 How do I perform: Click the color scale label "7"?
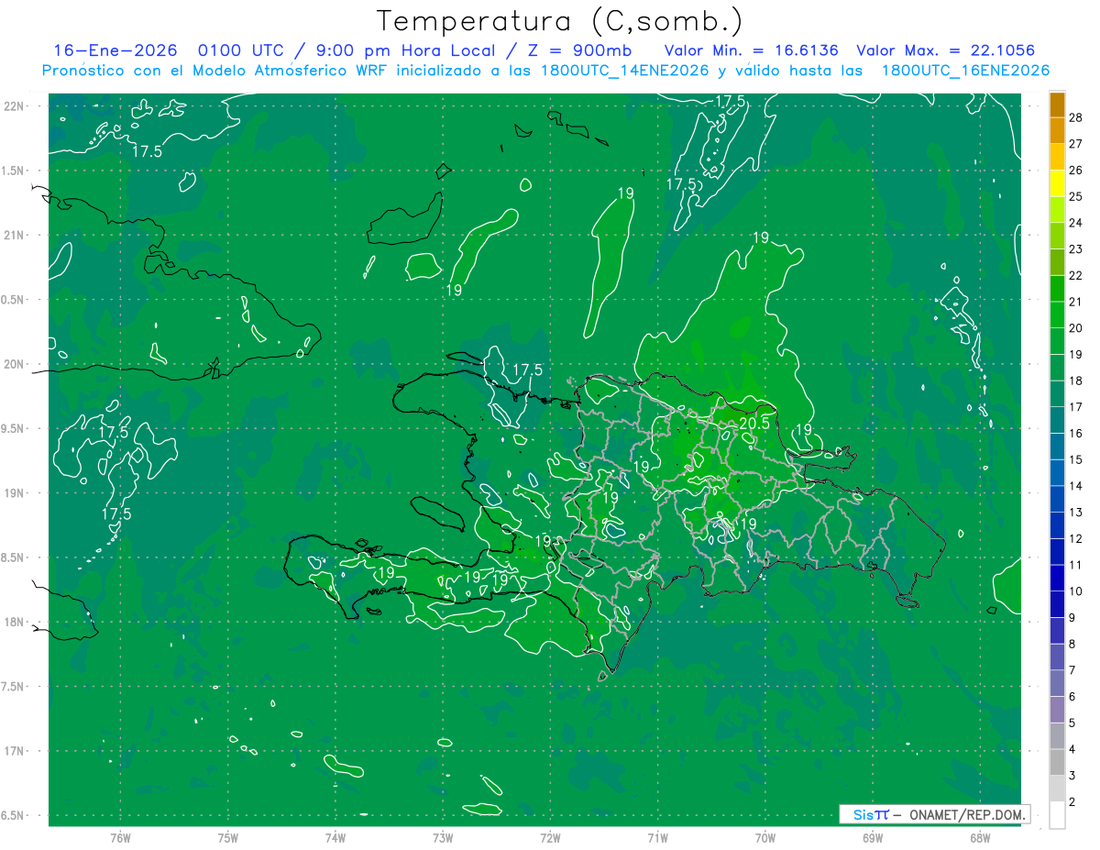1072,670
